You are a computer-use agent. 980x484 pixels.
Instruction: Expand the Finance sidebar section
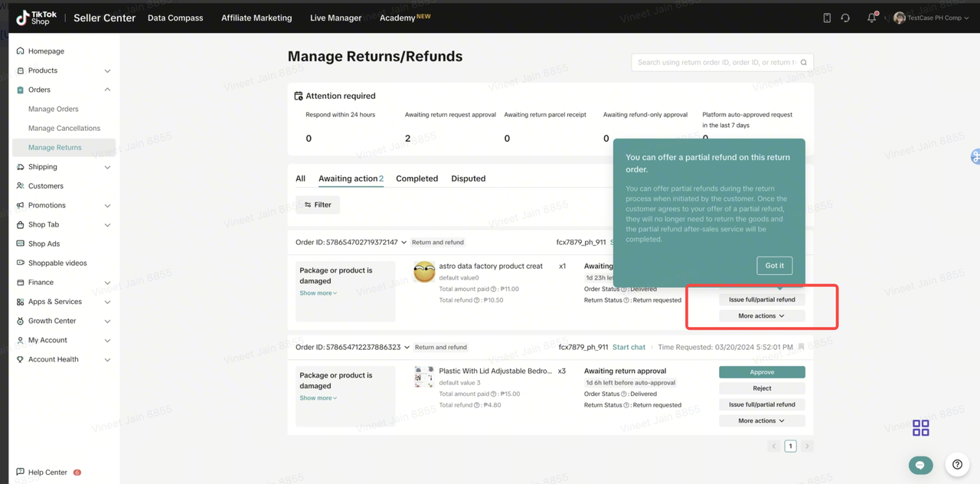click(107, 283)
